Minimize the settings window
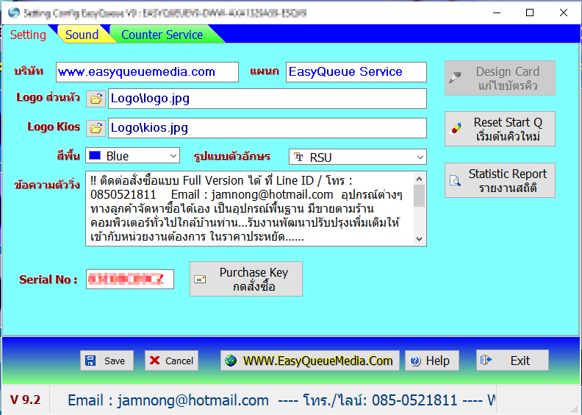 click(497, 13)
